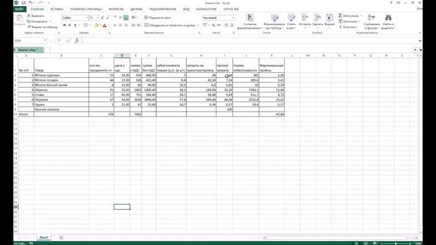436x245 pixels.
Task: Click the fill color bucket swatch
Action: point(96,25)
